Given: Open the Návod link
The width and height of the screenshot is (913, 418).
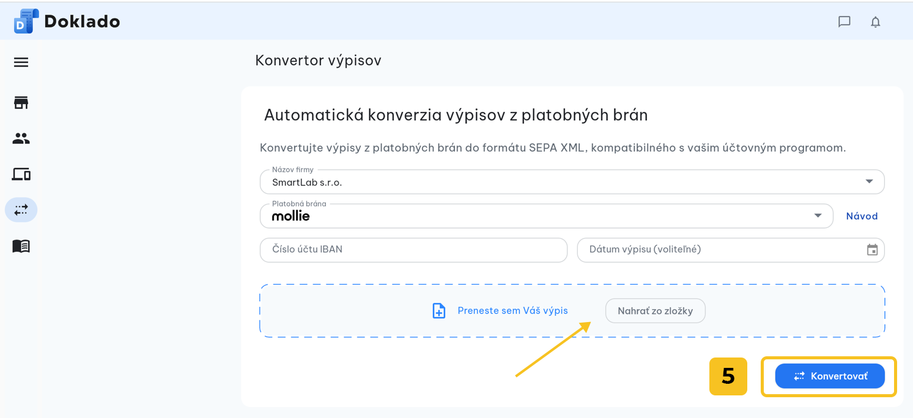Looking at the screenshot, I should point(862,216).
